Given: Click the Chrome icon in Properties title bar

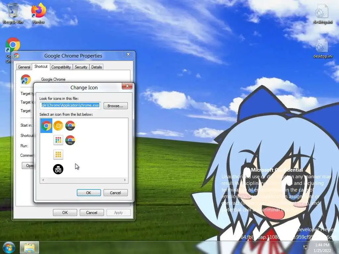Looking at the screenshot, I should [x=16, y=56].
